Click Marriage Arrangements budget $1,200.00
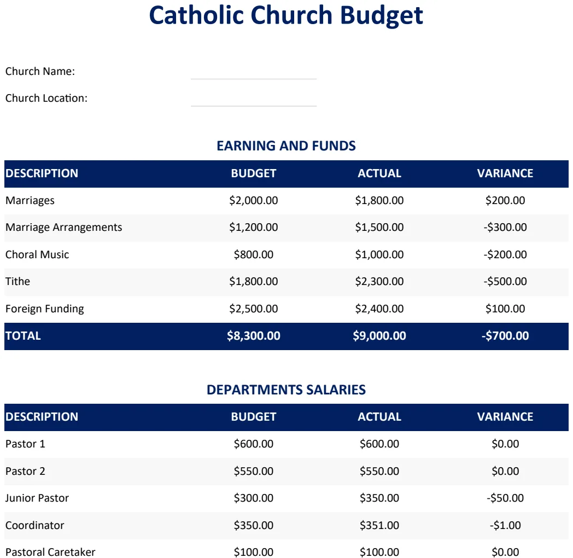This screenshot has height=558, width=573. [x=254, y=228]
